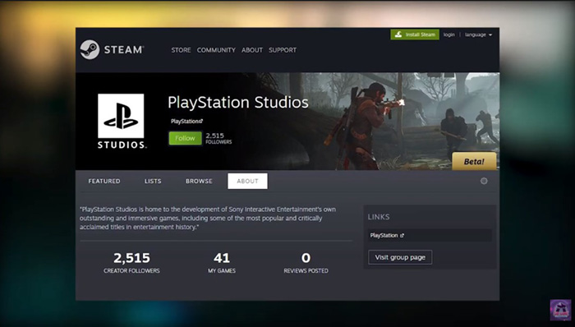Screen dimensions: 575x327
Task: Open the settings gear icon beside the tabs
Action: [x=484, y=181]
